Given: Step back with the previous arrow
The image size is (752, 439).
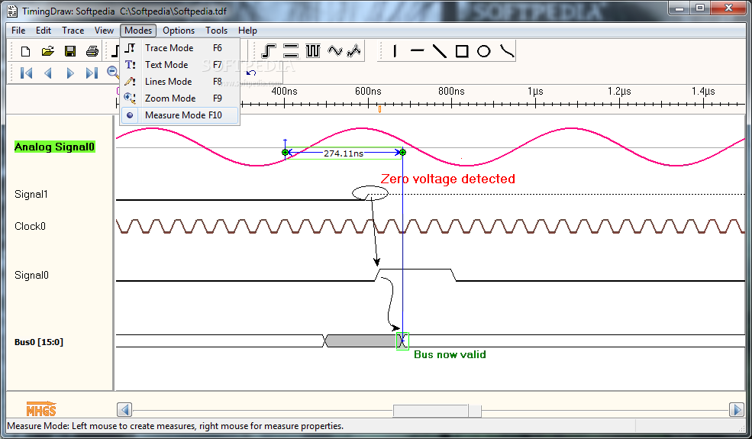Looking at the screenshot, I should coord(48,73).
